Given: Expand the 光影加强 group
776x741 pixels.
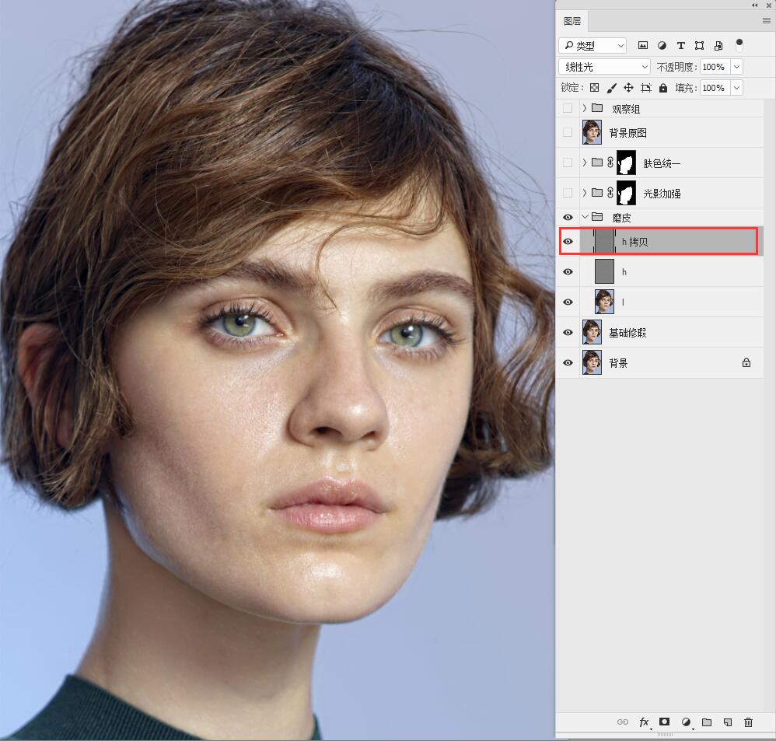Looking at the screenshot, I should click(585, 193).
